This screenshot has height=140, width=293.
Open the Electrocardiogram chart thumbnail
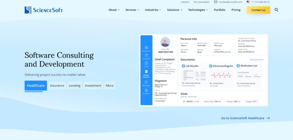coord(221,75)
